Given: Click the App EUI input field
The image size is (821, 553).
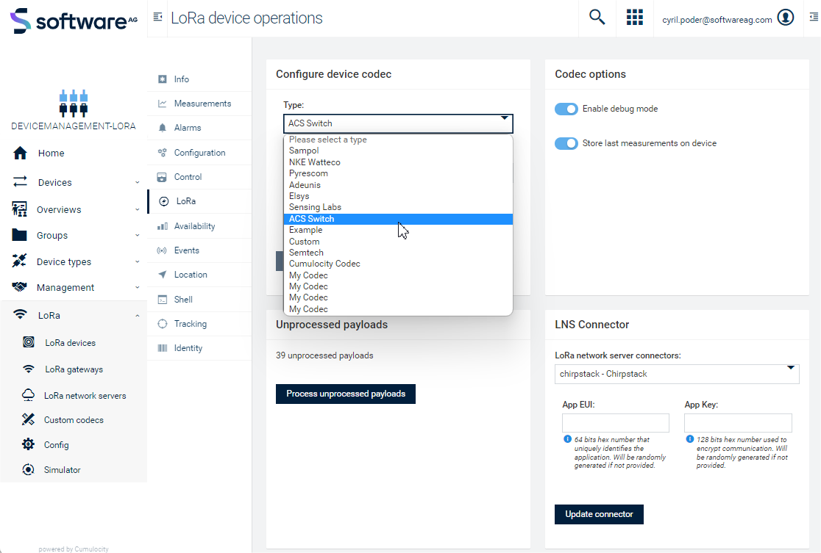Looking at the screenshot, I should click(616, 423).
